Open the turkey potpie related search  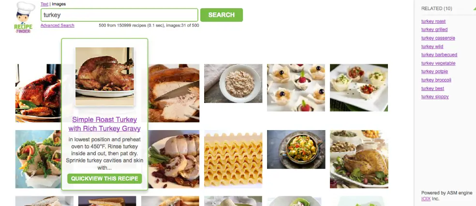point(434,72)
